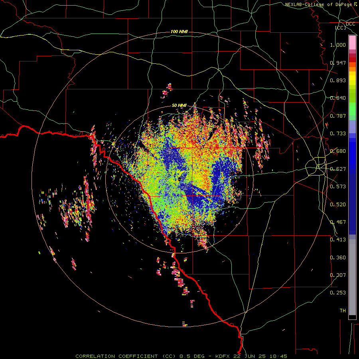Click the 1.000 value on color scale

338,45
